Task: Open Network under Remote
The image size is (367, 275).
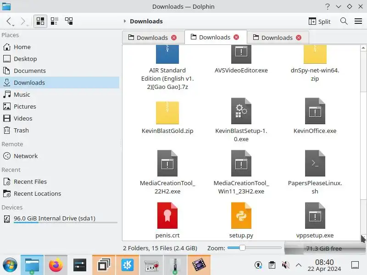Action: (x=60, y=156)
